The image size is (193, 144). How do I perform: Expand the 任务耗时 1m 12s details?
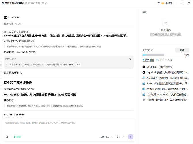point(13,24)
